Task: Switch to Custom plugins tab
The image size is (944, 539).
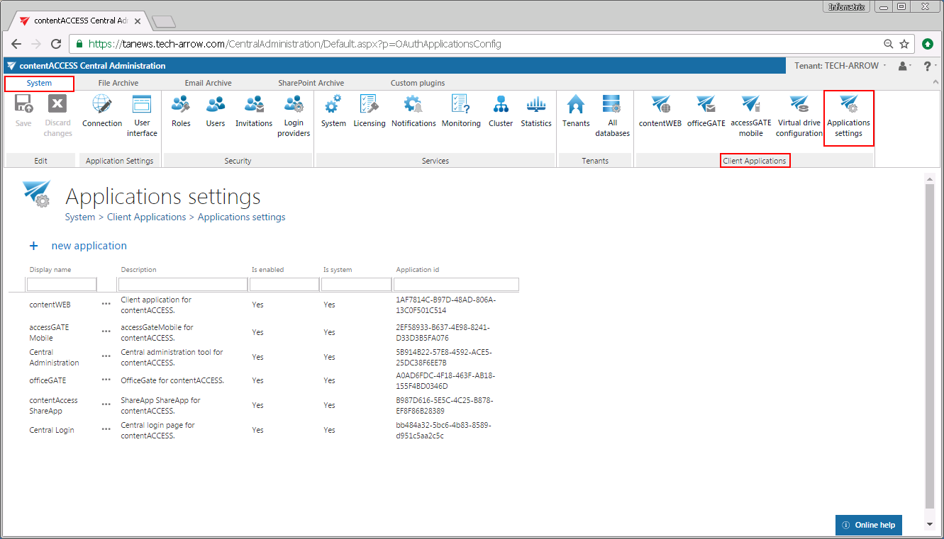Action: point(418,83)
